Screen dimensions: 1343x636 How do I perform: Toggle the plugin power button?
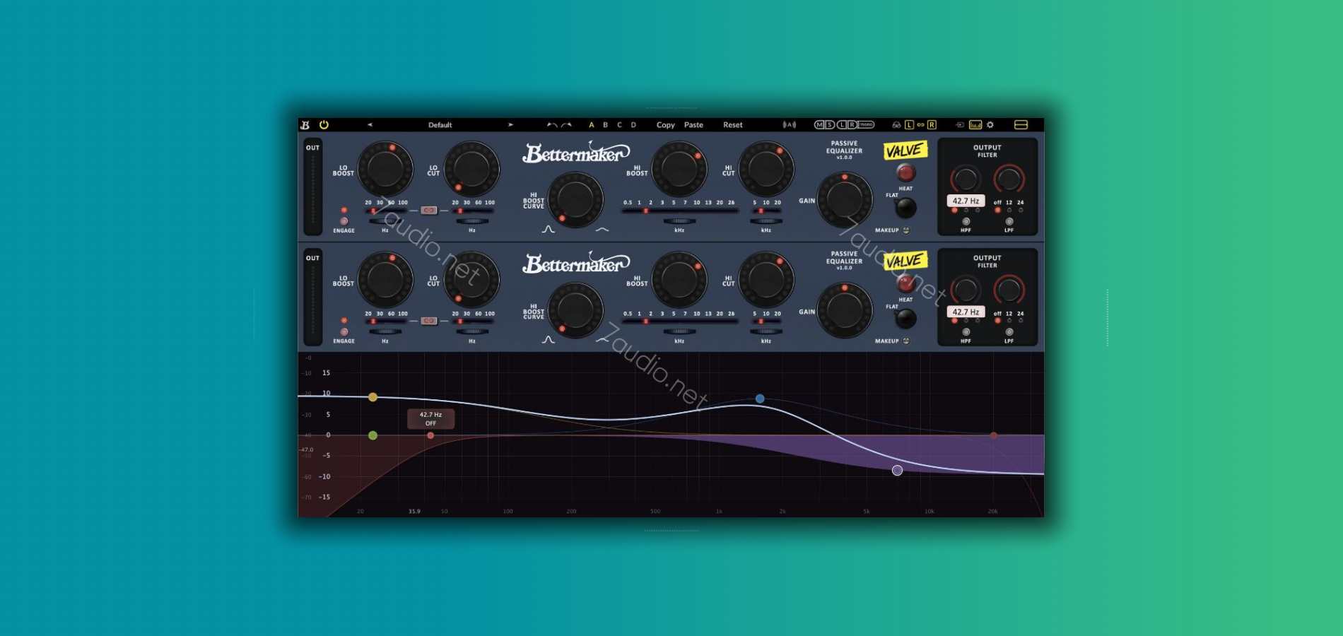[x=324, y=124]
